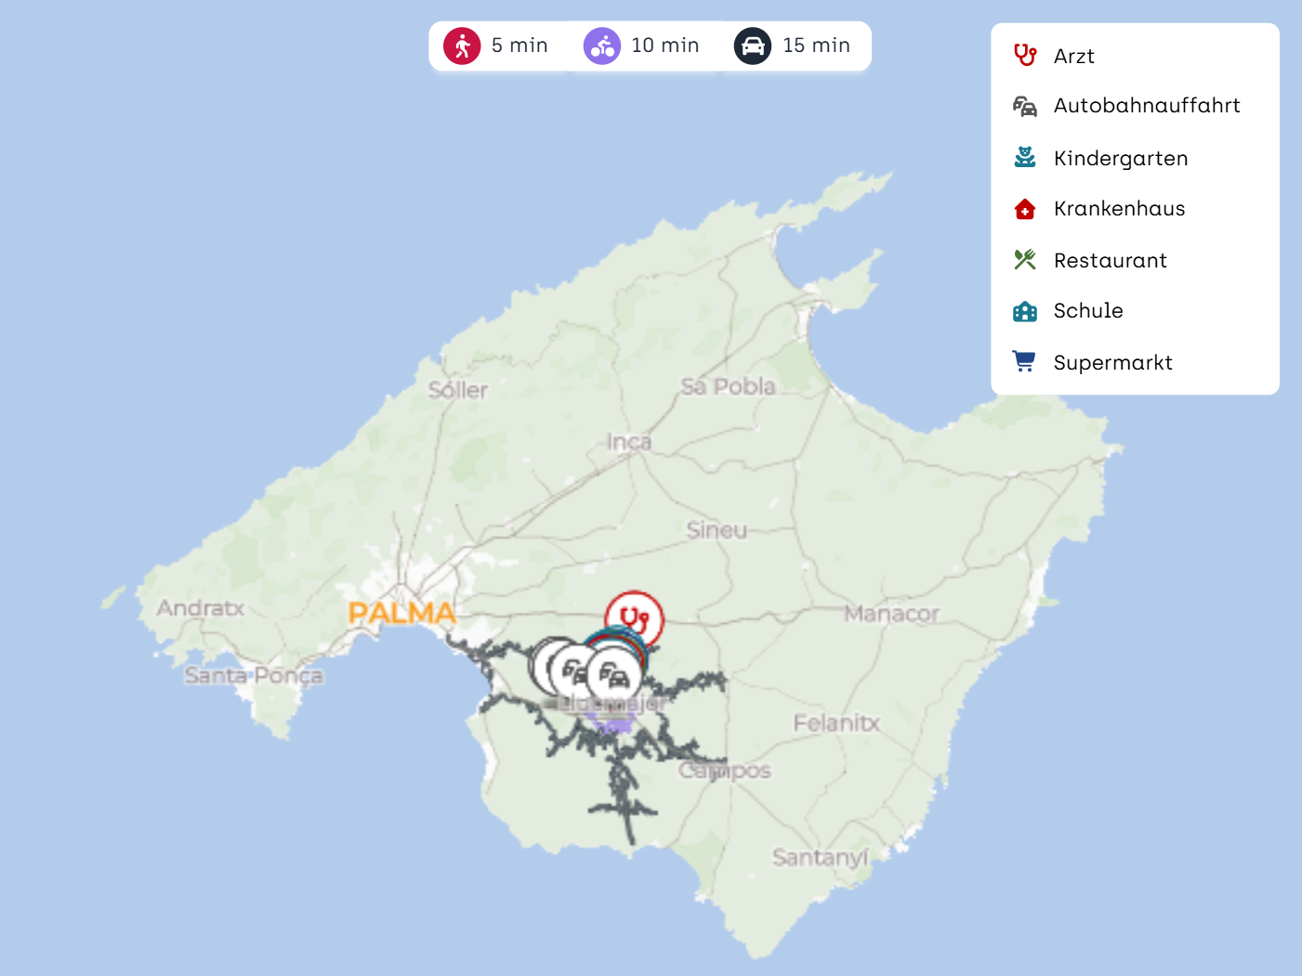This screenshot has height=976, width=1302.
Task: Select the cycling 10 min icon
Action: coord(602,46)
